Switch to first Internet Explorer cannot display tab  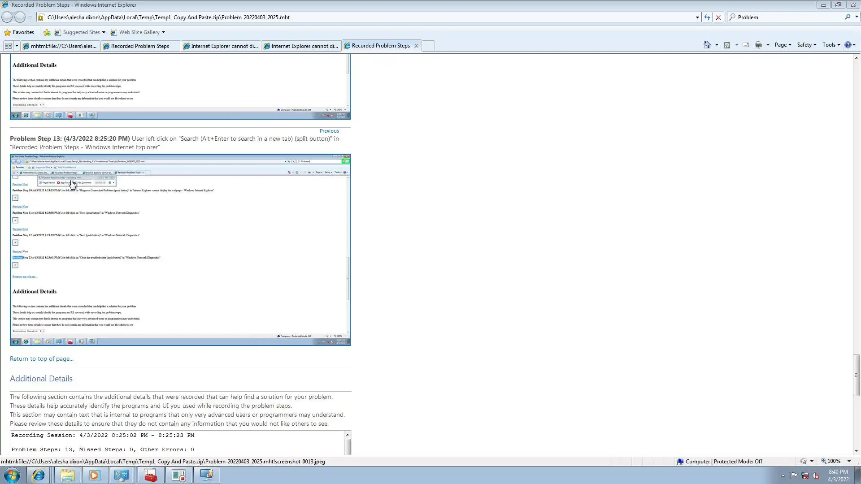coord(221,46)
